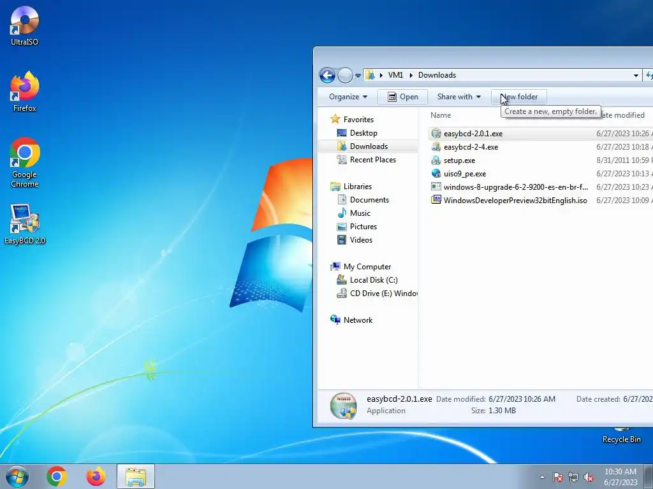Image resolution: width=653 pixels, height=489 pixels.
Task: Click the setup.exe file icon
Action: 436,160
